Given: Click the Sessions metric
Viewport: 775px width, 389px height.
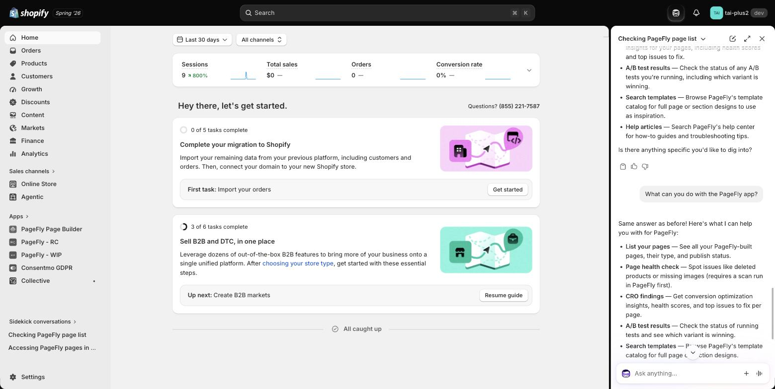Looking at the screenshot, I should pos(219,70).
